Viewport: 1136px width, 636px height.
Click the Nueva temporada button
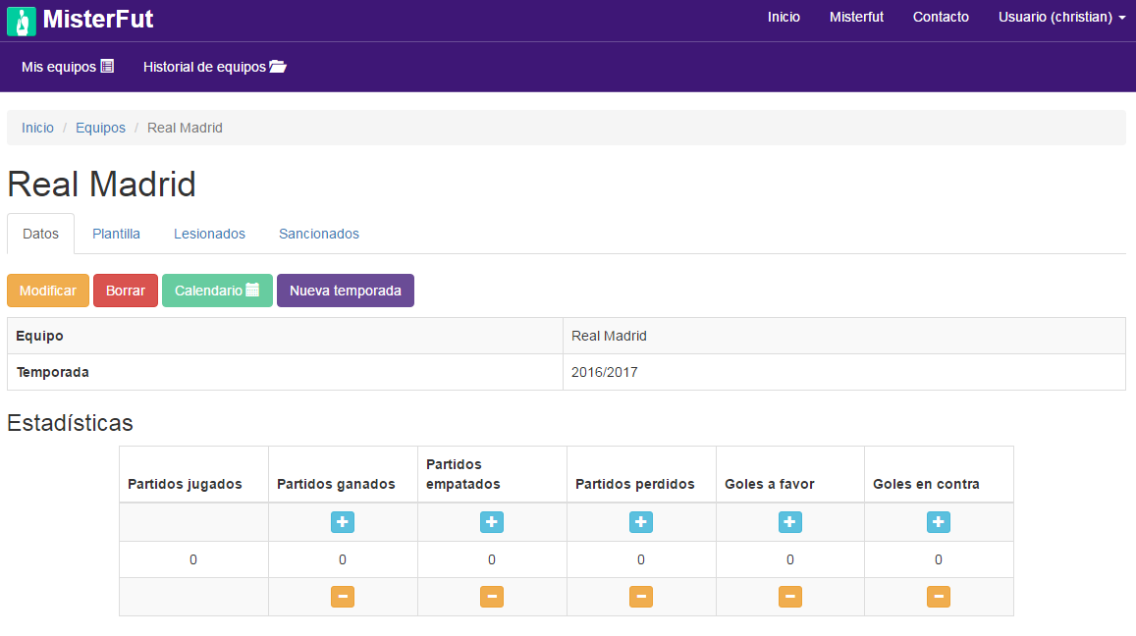(x=346, y=291)
